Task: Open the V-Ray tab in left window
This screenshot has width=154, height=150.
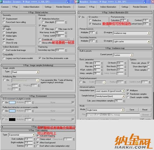Action: (15, 7)
